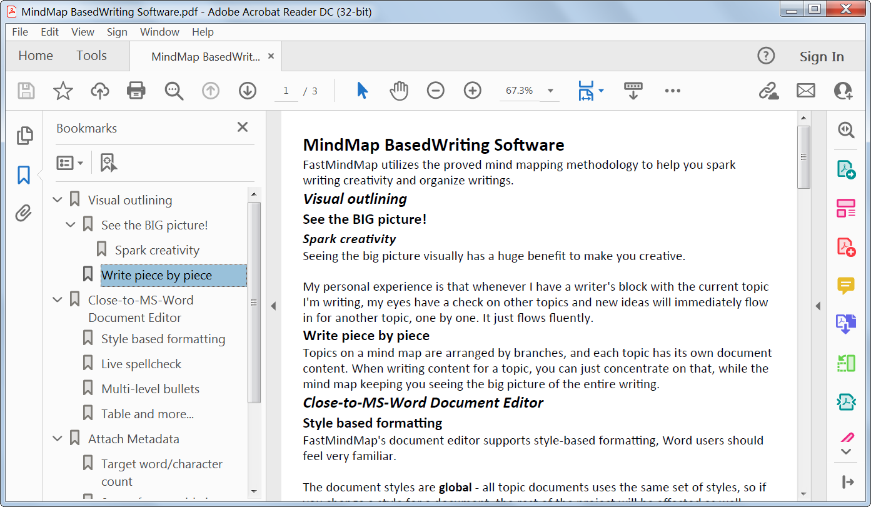871x507 pixels.
Task: Open the View menu
Action: tap(83, 32)
